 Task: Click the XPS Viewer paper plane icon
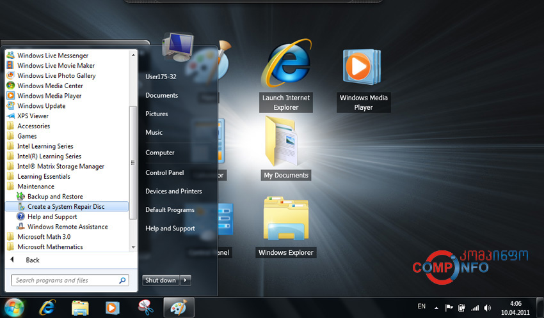[11, 116]
